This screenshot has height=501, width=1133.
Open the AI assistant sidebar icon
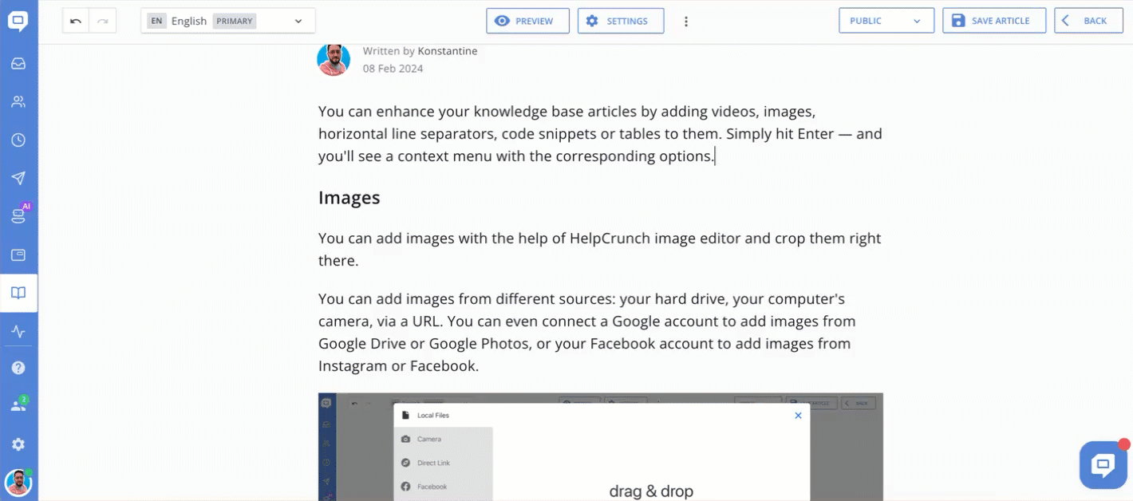coord(18,215)
